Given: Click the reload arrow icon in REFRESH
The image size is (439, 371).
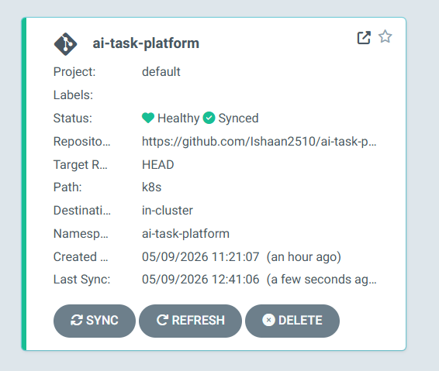Looking at the screenshot, I should click(x=162, y=320).
